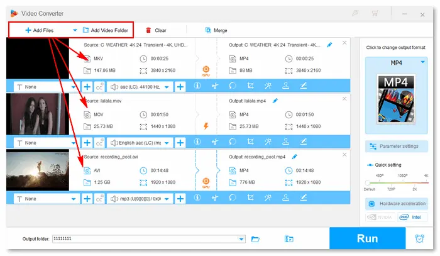Screen dimensions: 440x256
Task: Crop the recording_pool.avi video
Action: [250, 198]
